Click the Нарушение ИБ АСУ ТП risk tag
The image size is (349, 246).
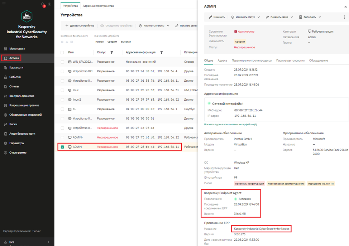[x=321, y=184]
